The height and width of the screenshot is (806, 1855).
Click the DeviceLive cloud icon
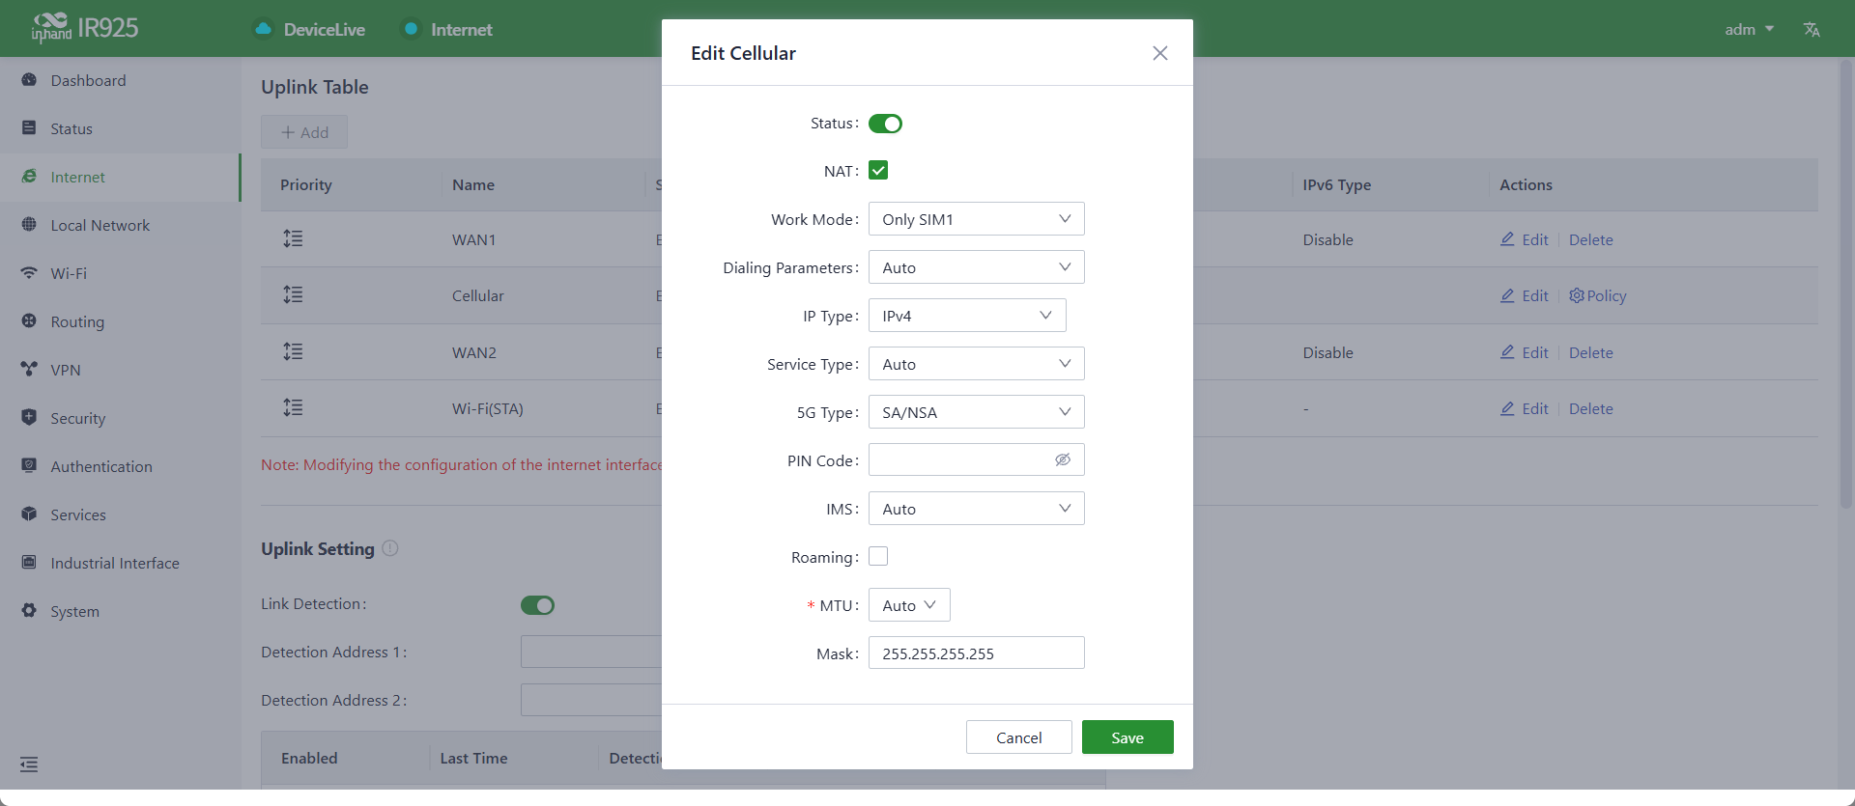tap(263, 29)
